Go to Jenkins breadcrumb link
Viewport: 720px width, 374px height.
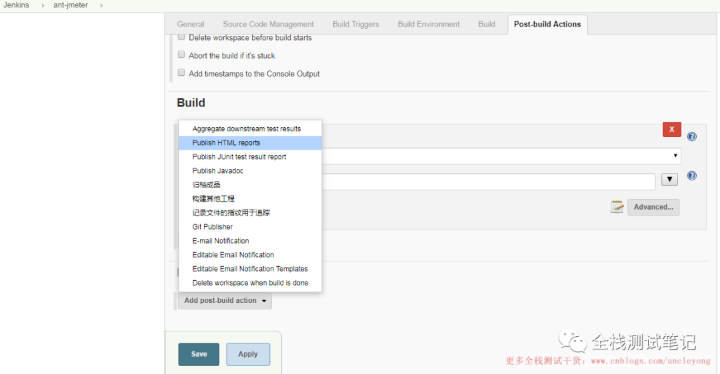tap(16, 5)
